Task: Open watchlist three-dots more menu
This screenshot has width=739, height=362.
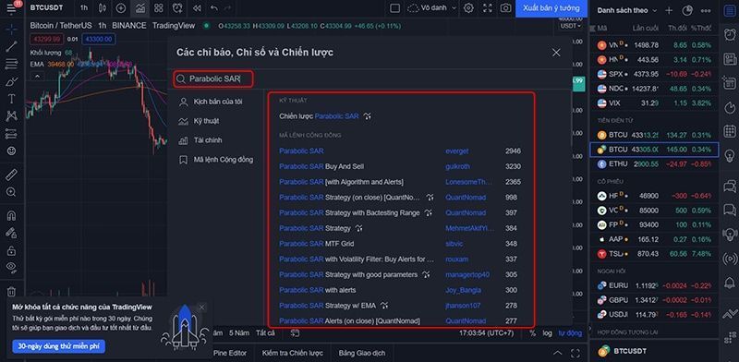Action: [x=706, y=10]
